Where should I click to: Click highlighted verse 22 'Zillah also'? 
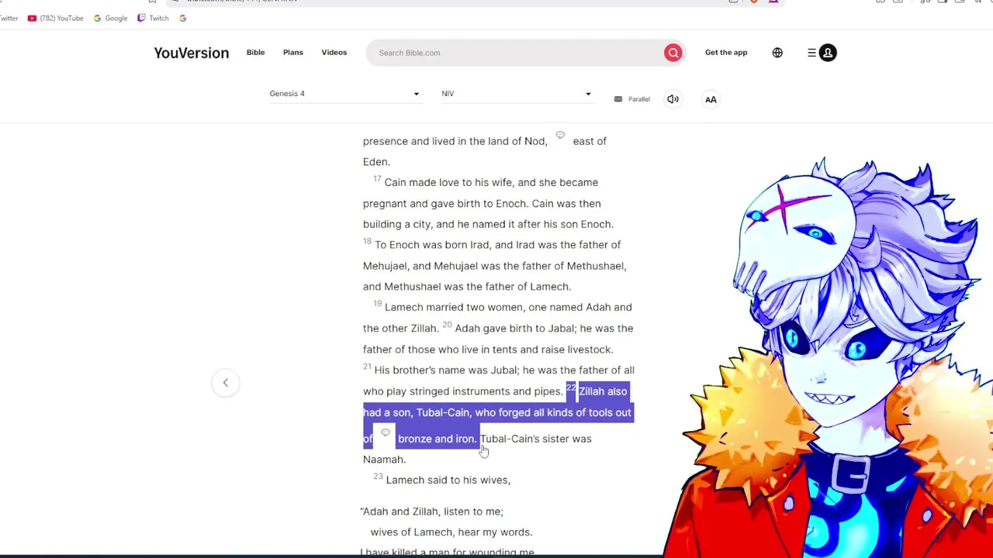pos(603,391)
